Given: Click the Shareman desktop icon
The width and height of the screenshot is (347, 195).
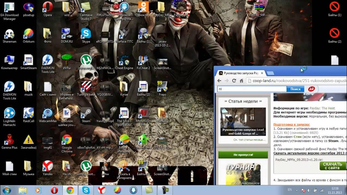Looking at the screenshot, I should point(9,36).
